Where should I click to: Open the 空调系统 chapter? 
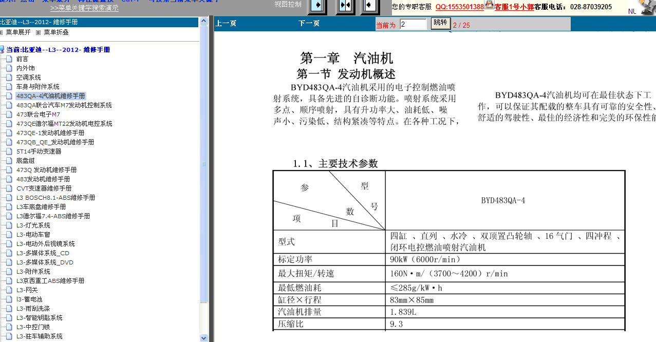(29, 78)
